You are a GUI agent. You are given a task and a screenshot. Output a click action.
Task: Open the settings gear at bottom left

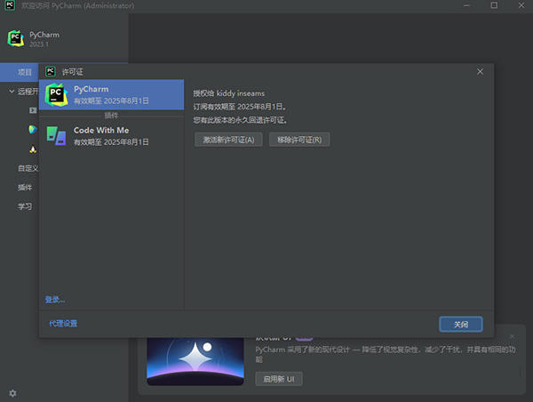12,392
